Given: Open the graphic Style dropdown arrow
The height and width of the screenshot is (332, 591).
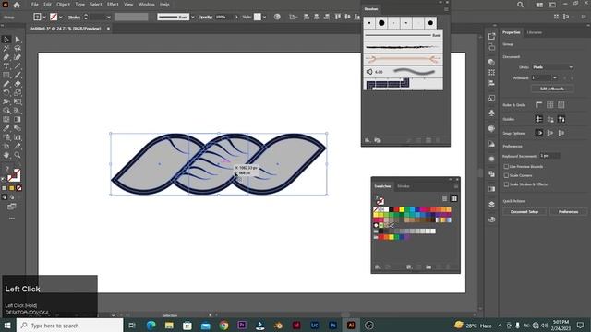Looking at the screenshot, I should pyautogui.click(x=264, y=17).
